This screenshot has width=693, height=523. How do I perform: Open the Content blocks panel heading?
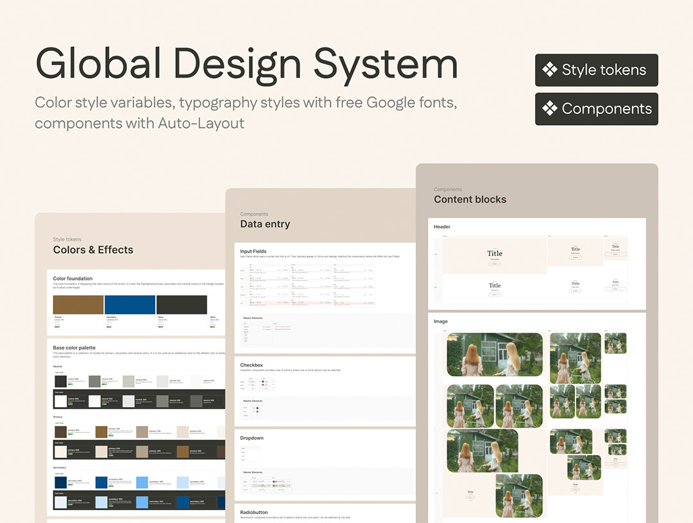(x=470, y=199)
